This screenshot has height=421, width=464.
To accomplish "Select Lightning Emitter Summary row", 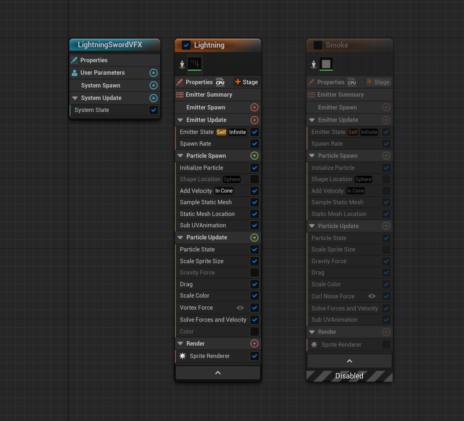I will point(209,95).
